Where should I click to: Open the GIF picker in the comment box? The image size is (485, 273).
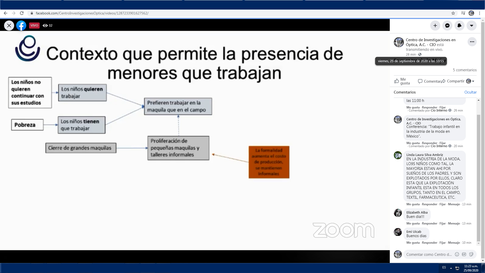464,254
